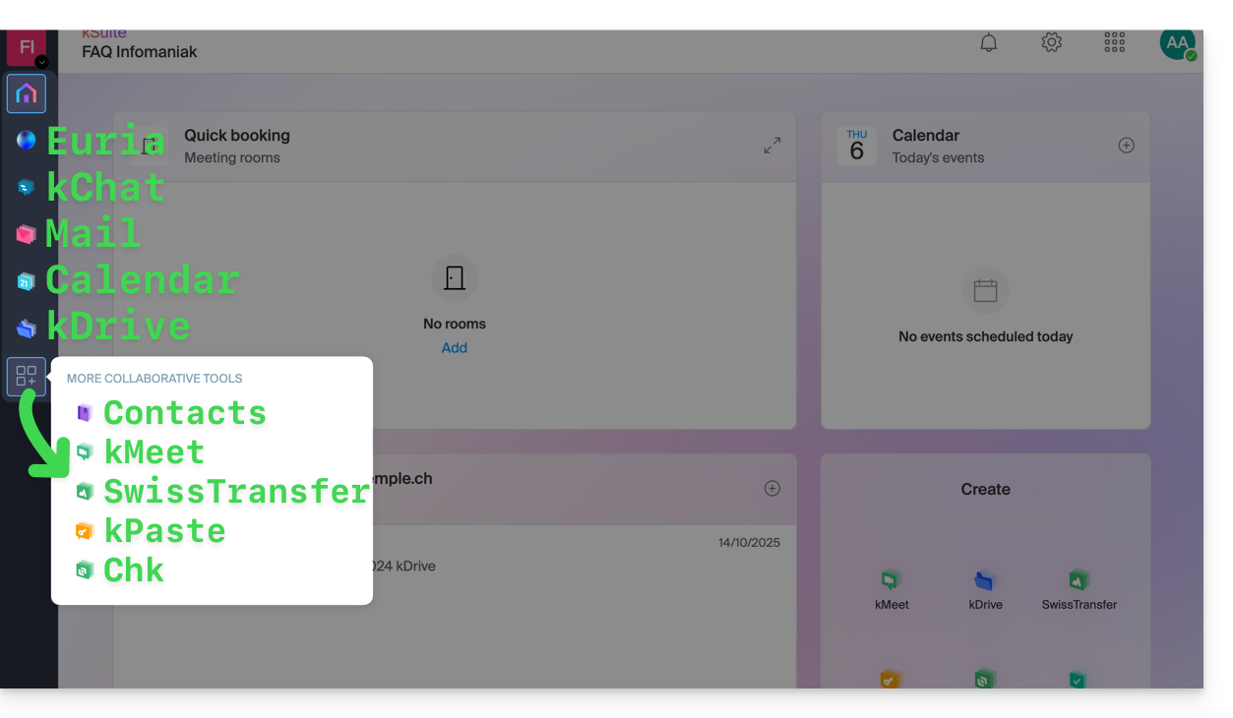The image size is (1233, 718).
Task: Open the AA user avatar menu
Action: (1177, 43)
